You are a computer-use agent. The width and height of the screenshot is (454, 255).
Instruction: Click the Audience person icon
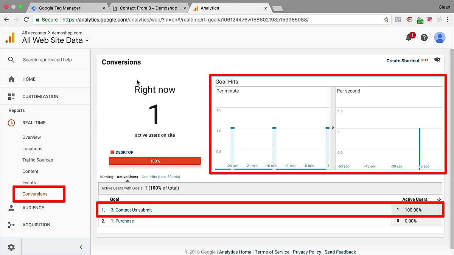pyautogui.click(x=11, y=208)
